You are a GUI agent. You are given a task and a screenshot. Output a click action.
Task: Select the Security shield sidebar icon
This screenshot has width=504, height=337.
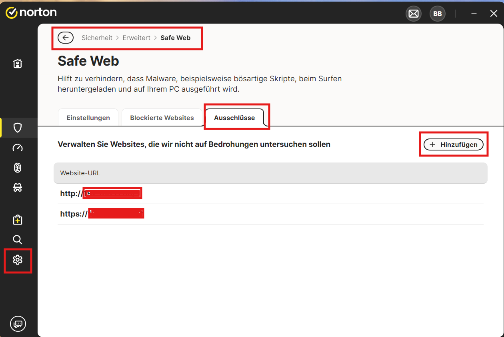18,128
